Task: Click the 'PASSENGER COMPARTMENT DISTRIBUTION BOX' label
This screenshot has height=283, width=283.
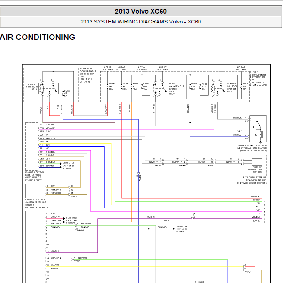Action: 88,75
